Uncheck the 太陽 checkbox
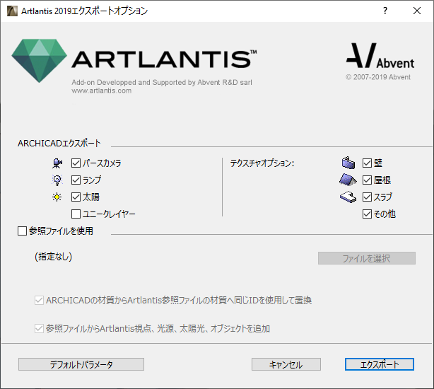The image size is (434, 389). (x=76, y=197)
